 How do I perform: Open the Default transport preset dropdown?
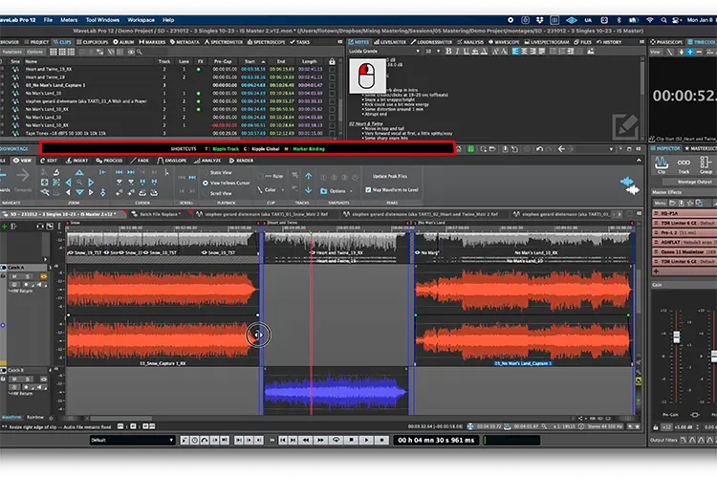tap(132, 440)
